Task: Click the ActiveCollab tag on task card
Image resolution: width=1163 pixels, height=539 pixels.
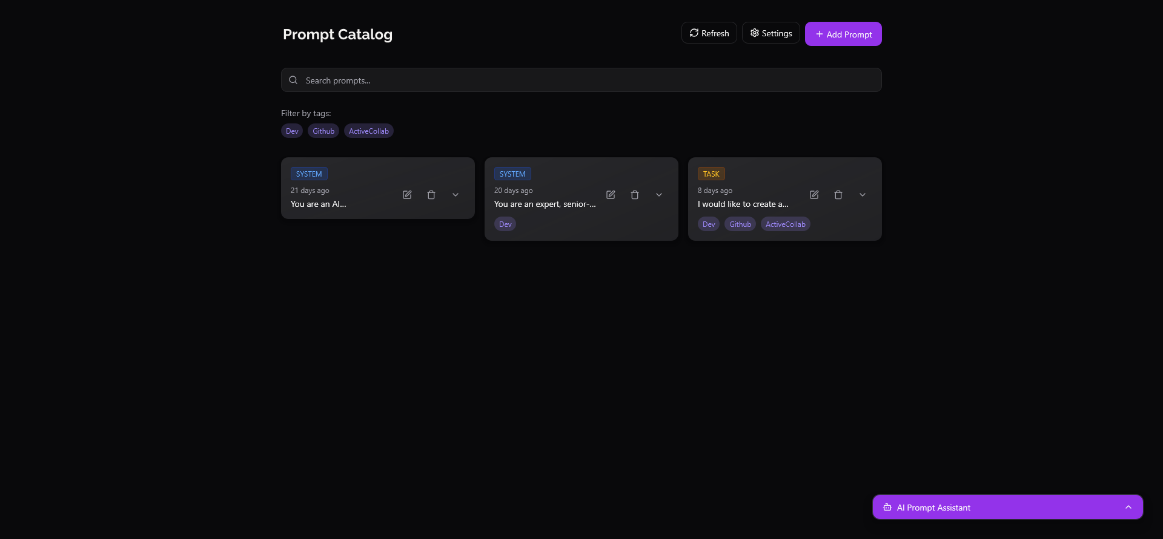Action: point(785,224)
